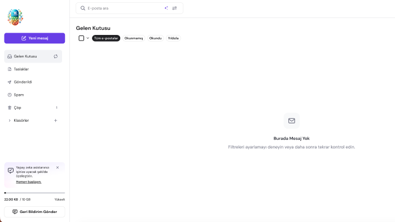Click the colorful capsule logo
The height and width of the screenshot is (222, 395).
click(x=15, y=17)
